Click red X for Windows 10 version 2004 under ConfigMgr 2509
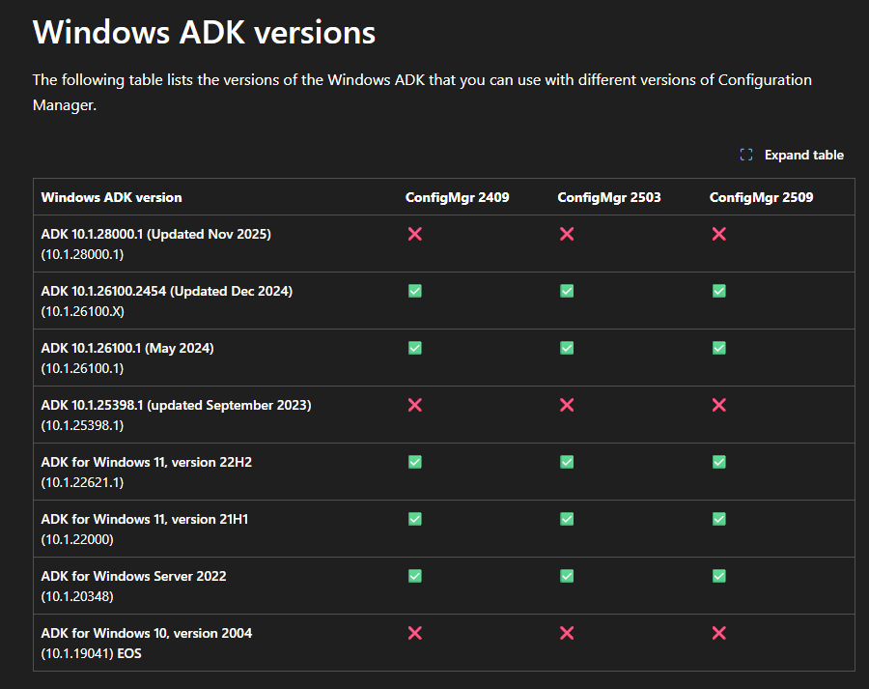The height and width of the screenshot is (689, 869). (x=718, y=633)
